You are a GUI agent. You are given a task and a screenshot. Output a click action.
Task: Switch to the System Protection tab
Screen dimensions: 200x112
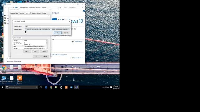(x=36, y=13)
